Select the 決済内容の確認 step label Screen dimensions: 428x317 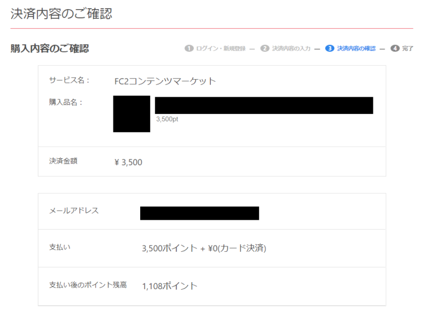pyautogui.click(x=356, y=49)
